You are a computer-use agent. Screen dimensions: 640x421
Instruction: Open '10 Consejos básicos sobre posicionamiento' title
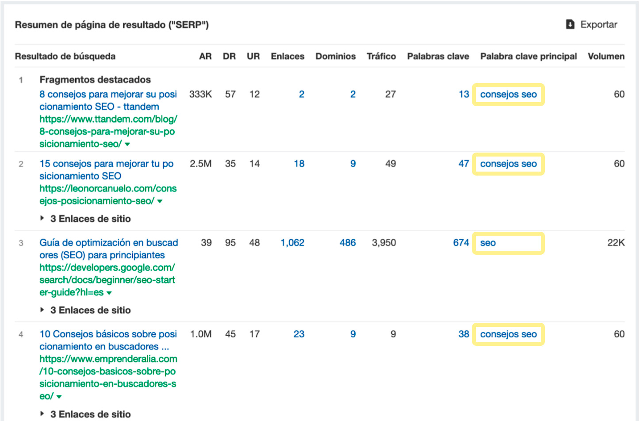click(x=108, y=340)
